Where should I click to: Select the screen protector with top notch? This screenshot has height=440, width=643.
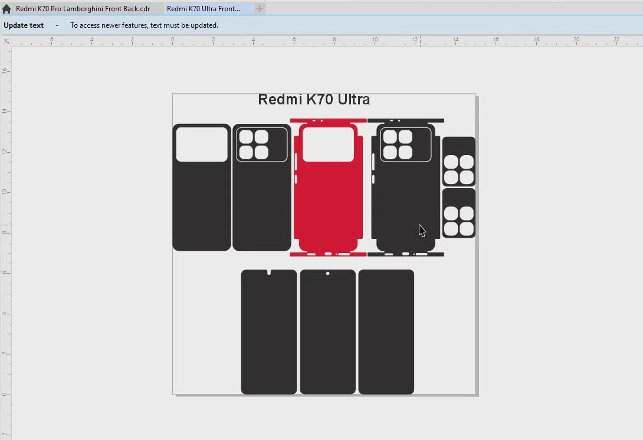click(x=268, y=333)
